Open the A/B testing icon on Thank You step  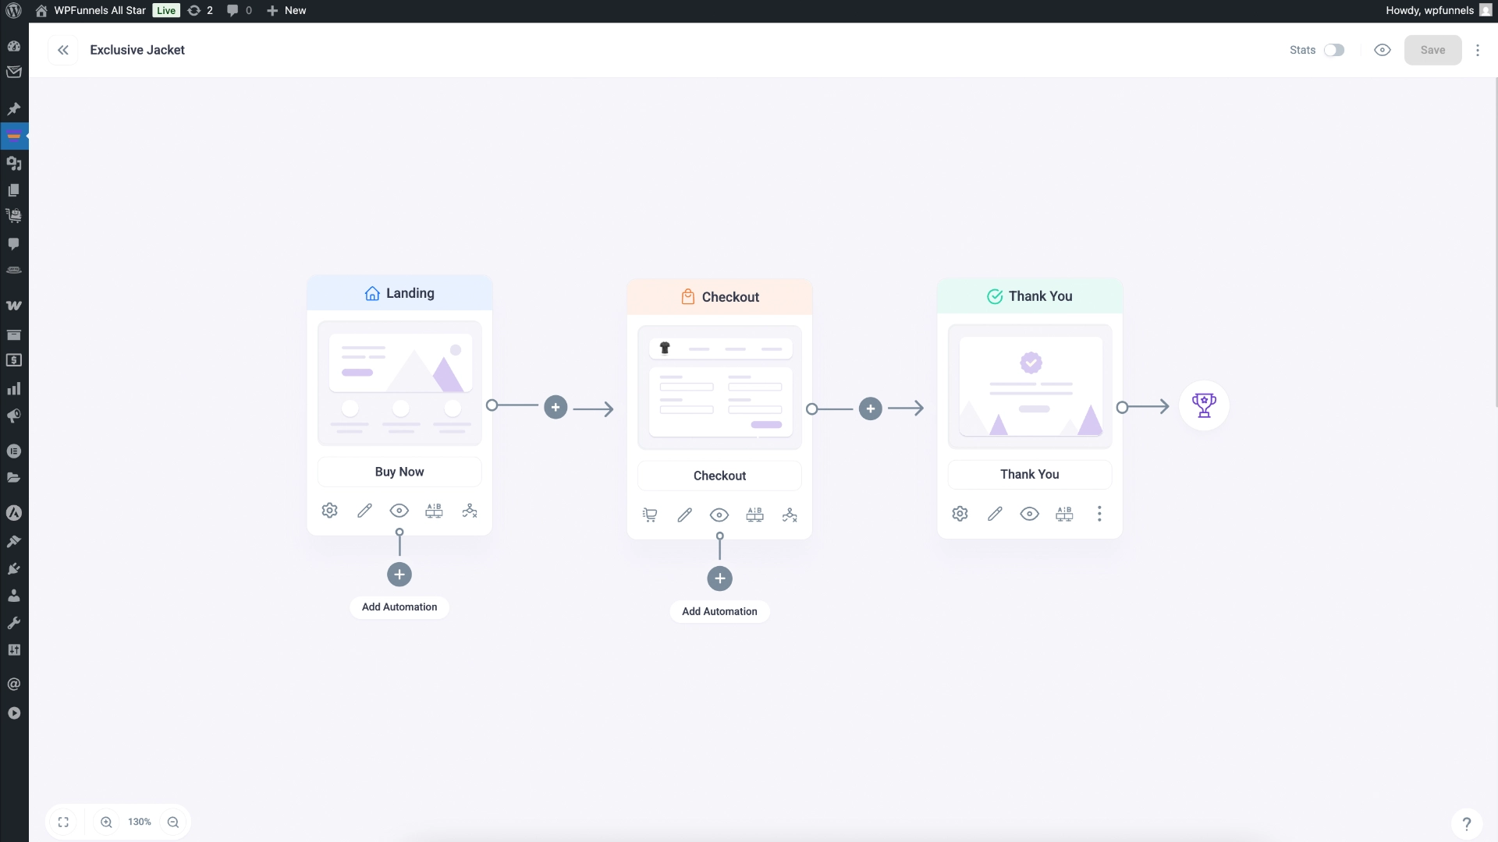(x=1064, y=514)
